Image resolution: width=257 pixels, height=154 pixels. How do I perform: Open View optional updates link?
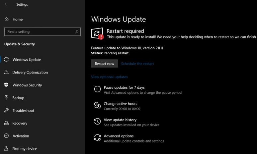(x=109, y=77)
